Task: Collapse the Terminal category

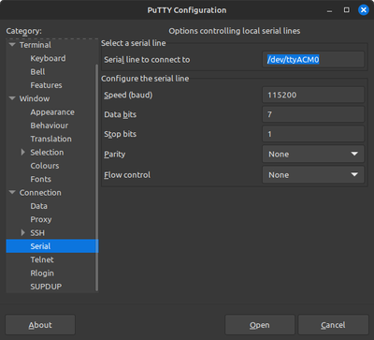Action: pyautogui.click(x=12, y=45)
